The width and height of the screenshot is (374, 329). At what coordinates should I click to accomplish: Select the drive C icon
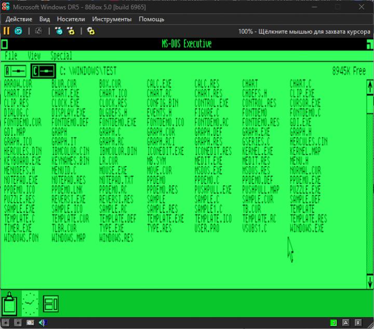point(43,71)
